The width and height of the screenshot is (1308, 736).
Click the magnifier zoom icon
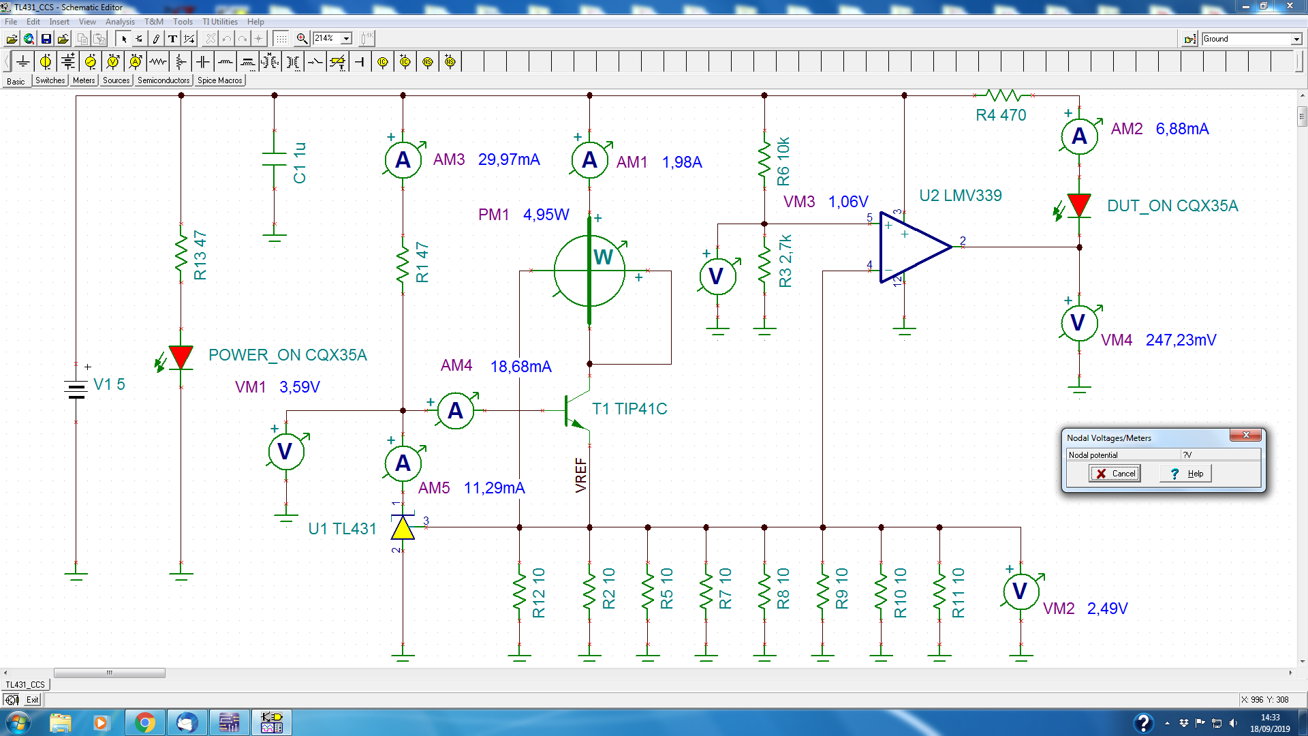pyautogui.click(x=302, y=39)
